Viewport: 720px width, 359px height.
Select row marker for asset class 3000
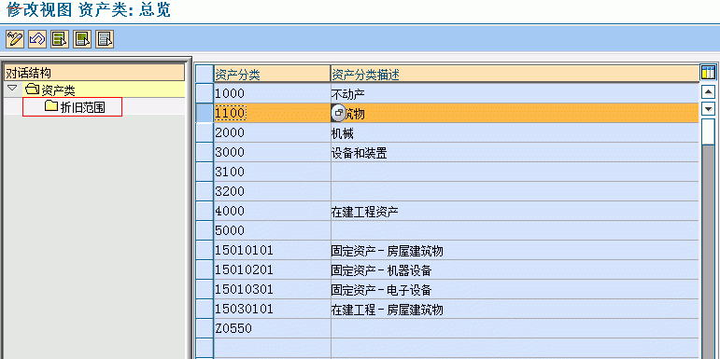coord(205,152)
